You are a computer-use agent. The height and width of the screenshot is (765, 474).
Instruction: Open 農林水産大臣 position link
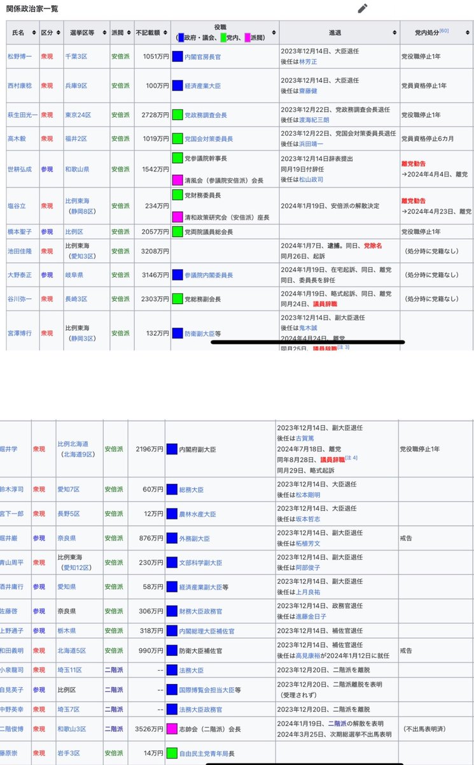tap(199, 514)
